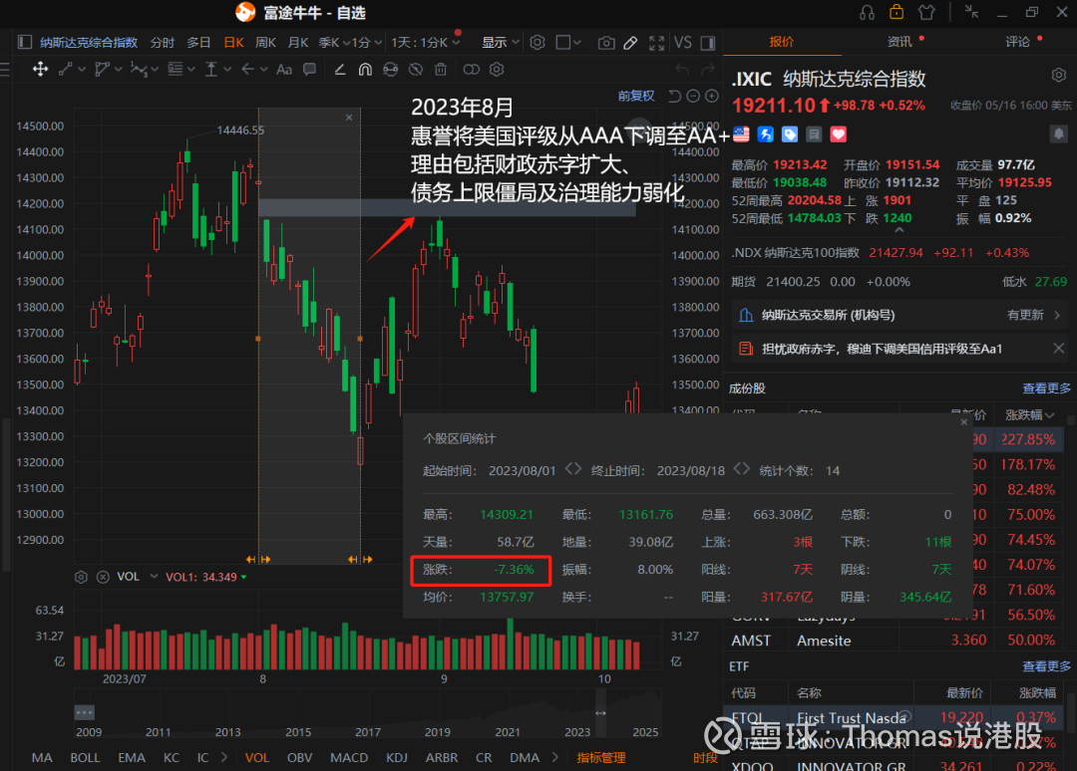Image resolution: width=1077 pixels, height=771 pixels.
Task: Open the VS comparison tool
Action: click(x=683, y=43)
